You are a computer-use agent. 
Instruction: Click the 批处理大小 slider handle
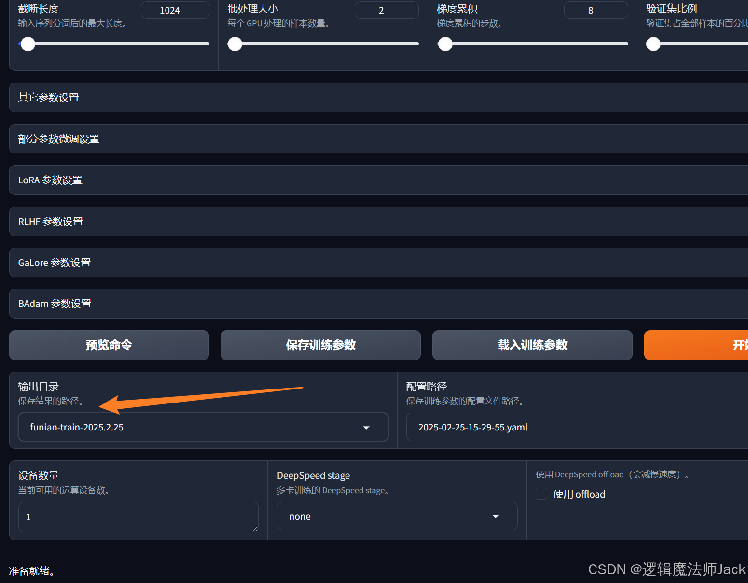click(235, 44)
